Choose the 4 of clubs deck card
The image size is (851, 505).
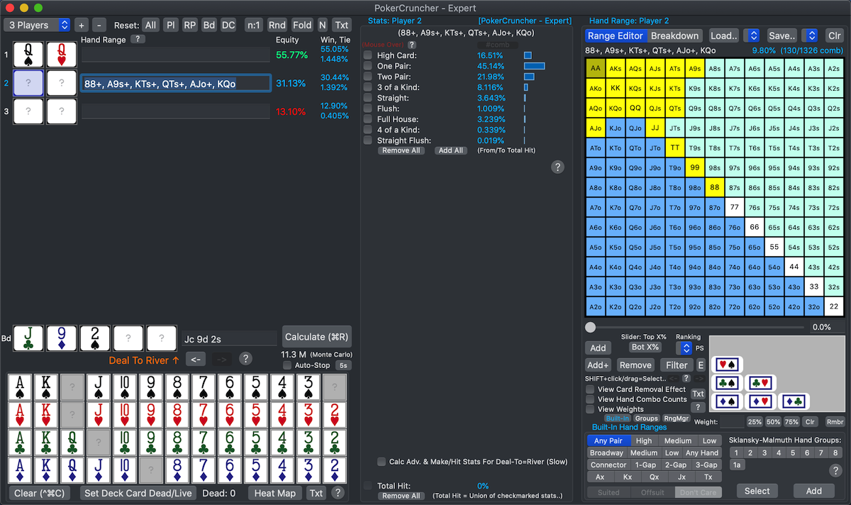[282, 442]
